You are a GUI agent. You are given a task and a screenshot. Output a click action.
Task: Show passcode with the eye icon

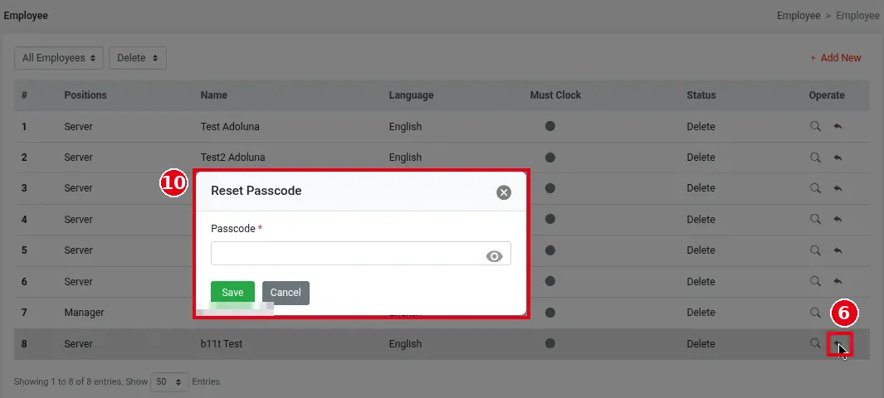(x=494, y=257)
